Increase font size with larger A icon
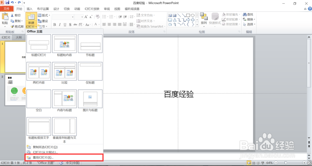The height and width of the screenshot is (166, 312). (86, 17)
